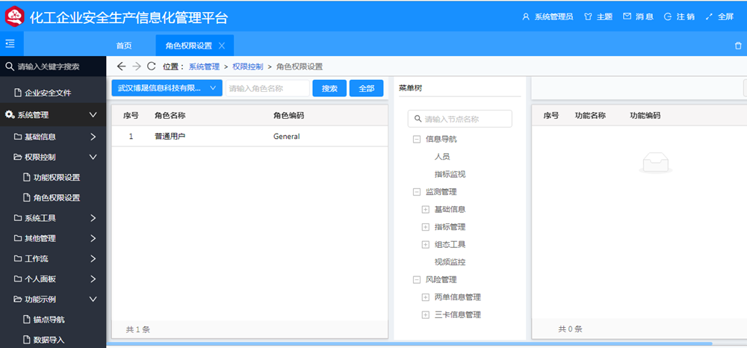Open the 主题 theme selector
The image size is (747, 348).
pyautogui.click(x=598, y=16)
